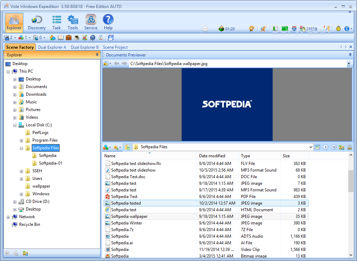Image resolution: width=357 pixels, height=261 pixels.
Task: Click the folder icon at Explorer panel bottom
Action: (25, 253)
